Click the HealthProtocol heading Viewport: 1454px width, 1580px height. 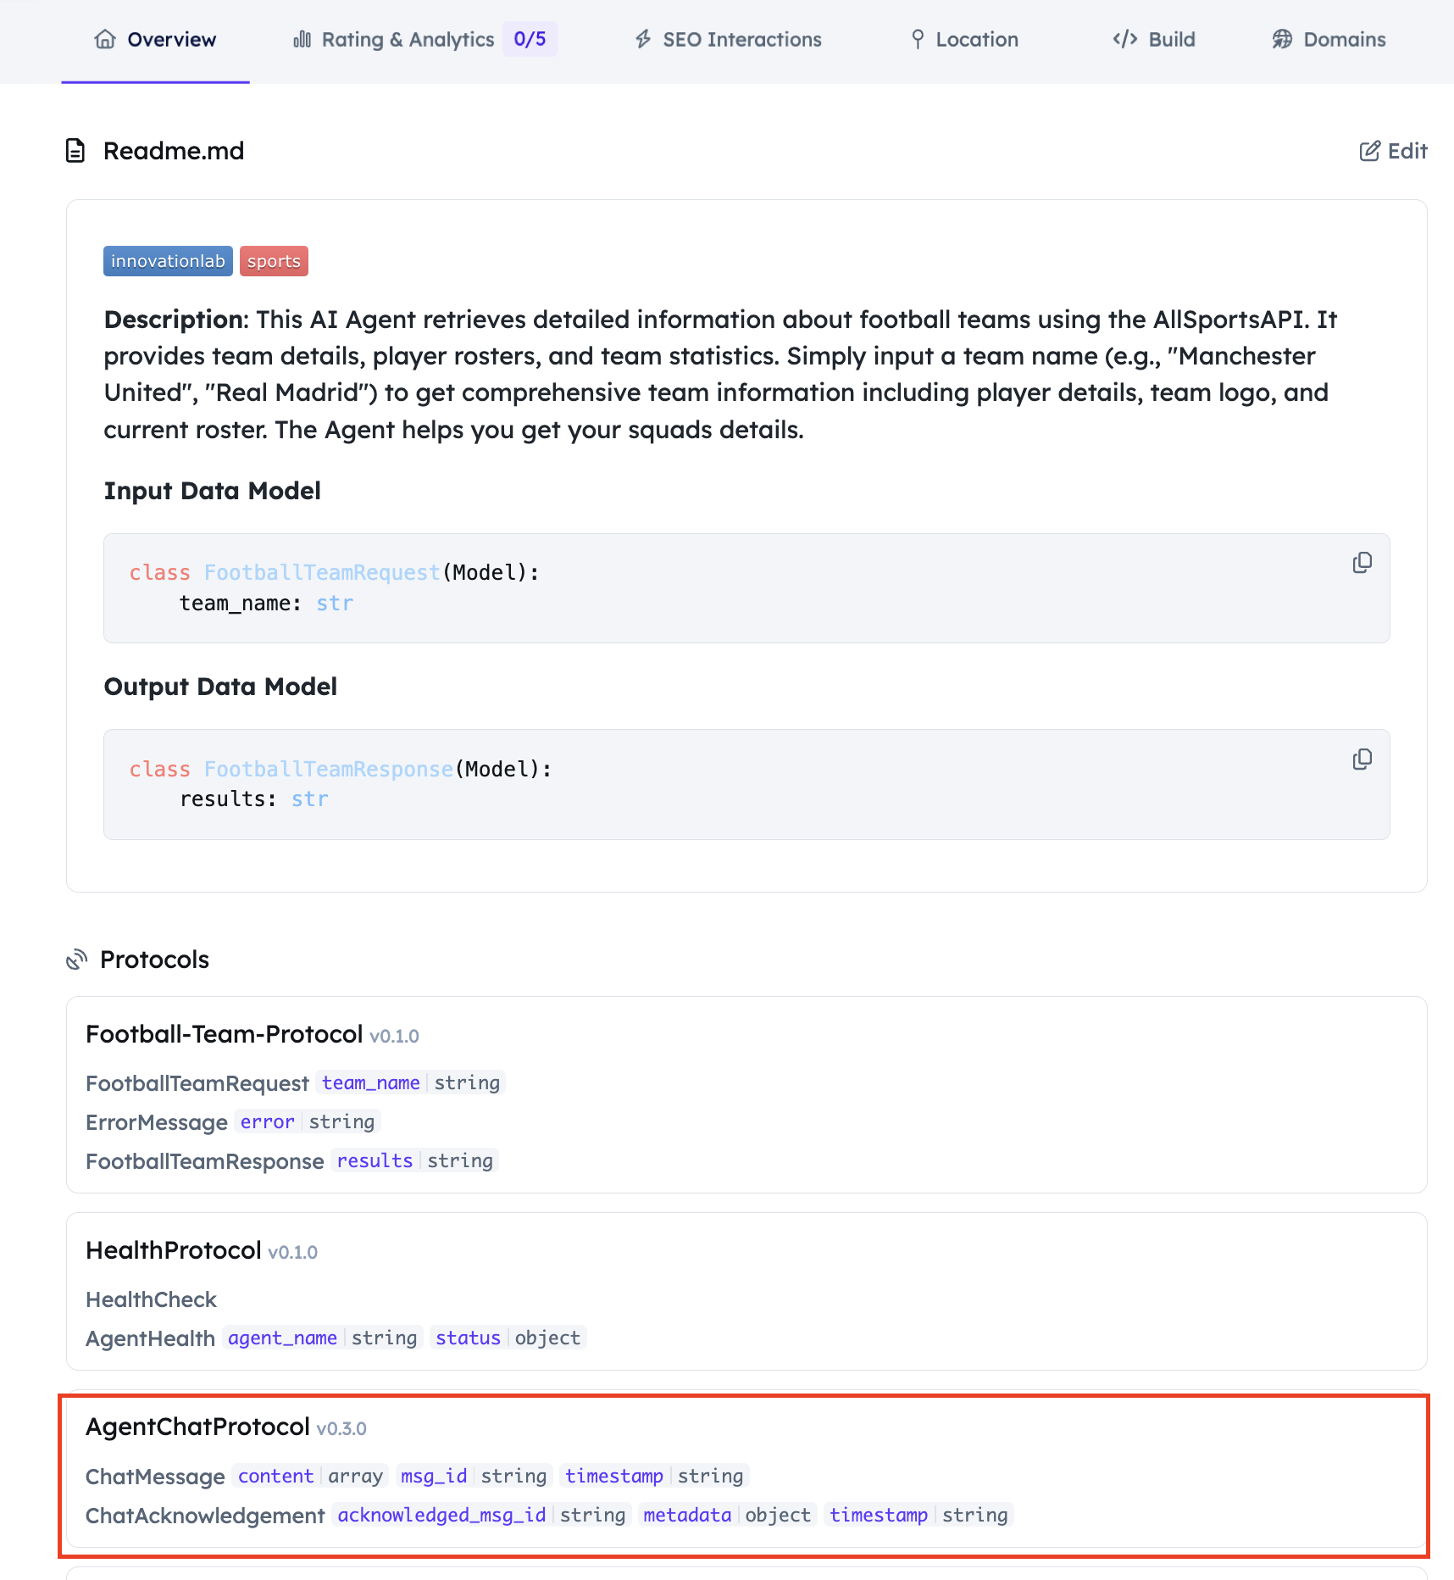174,1250
